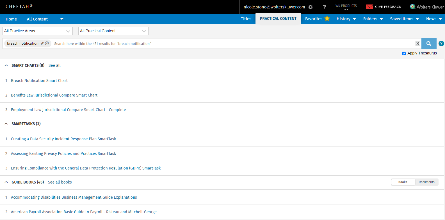This screenshot has height=220, width=445.
Task: Collapse the Guide Books section
Action: (6, 182)
